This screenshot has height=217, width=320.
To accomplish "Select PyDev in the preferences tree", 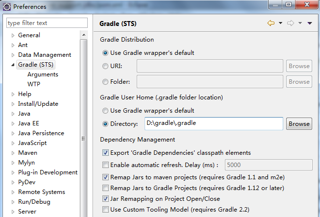I will click(x=27, y=182).
